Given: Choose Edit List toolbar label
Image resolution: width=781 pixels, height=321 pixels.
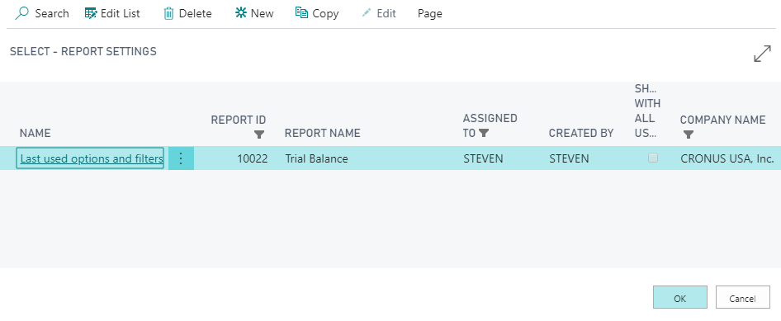Looking at the screenshot, I should point(120,13).
